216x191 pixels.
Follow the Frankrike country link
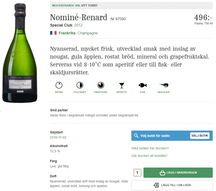pos(67,33)
